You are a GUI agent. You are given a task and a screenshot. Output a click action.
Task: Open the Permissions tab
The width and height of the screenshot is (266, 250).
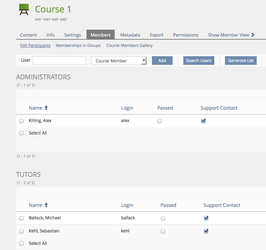pos(186,35)
